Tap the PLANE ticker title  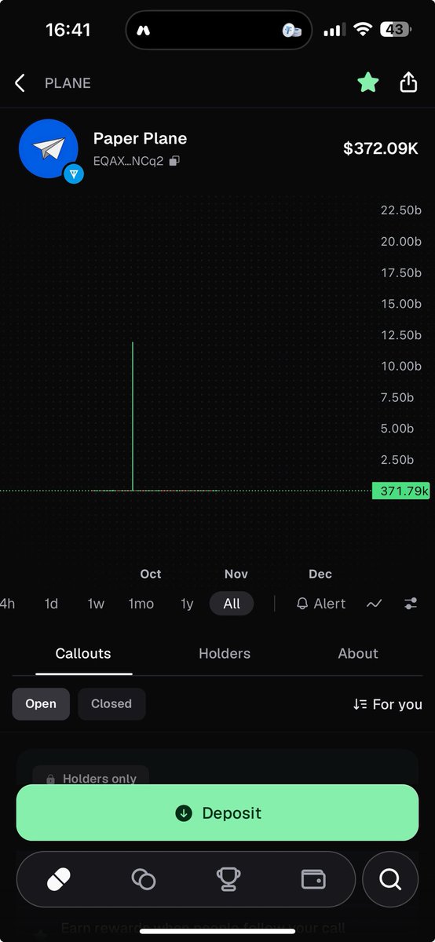(x=68, y=82)
